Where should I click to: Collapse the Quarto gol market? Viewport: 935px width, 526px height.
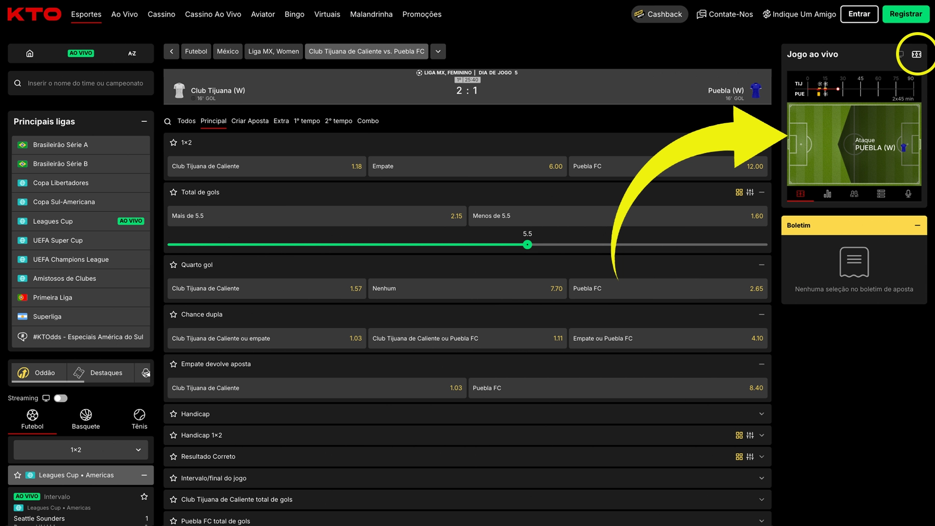tap(762, 265)
